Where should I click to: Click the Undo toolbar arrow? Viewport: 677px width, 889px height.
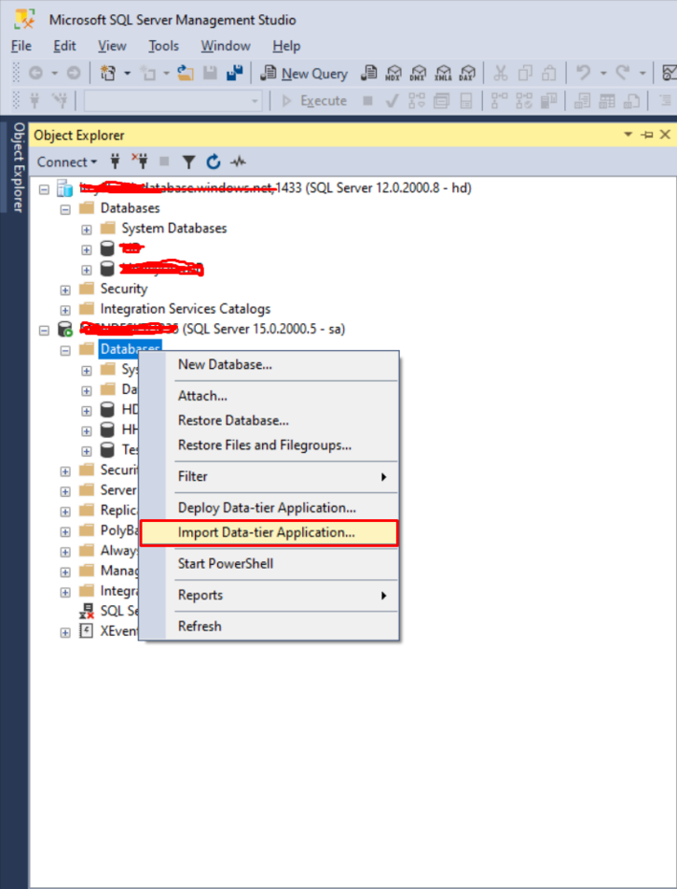click(583, 73)
